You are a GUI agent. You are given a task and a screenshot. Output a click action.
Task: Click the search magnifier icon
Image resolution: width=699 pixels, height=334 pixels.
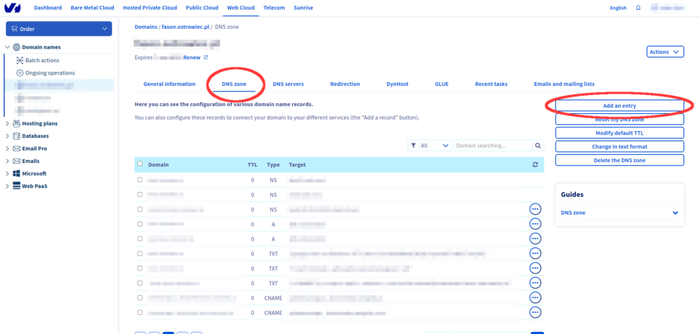(x=538, y=145)
